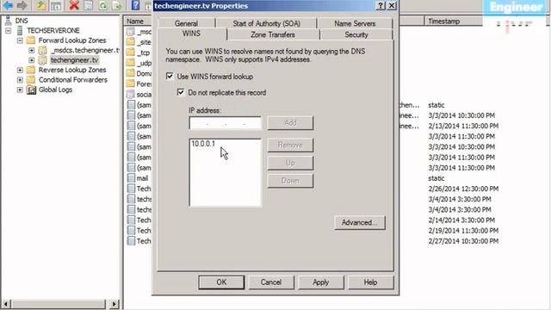Select the 10.0.0.1 entry in the list
The image size is (551, 310).
click(x=203, y=144)
